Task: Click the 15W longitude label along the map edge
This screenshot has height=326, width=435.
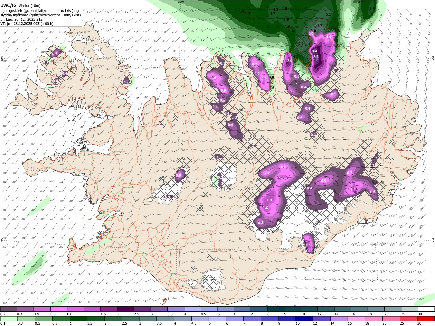Action: click(360, 2)
